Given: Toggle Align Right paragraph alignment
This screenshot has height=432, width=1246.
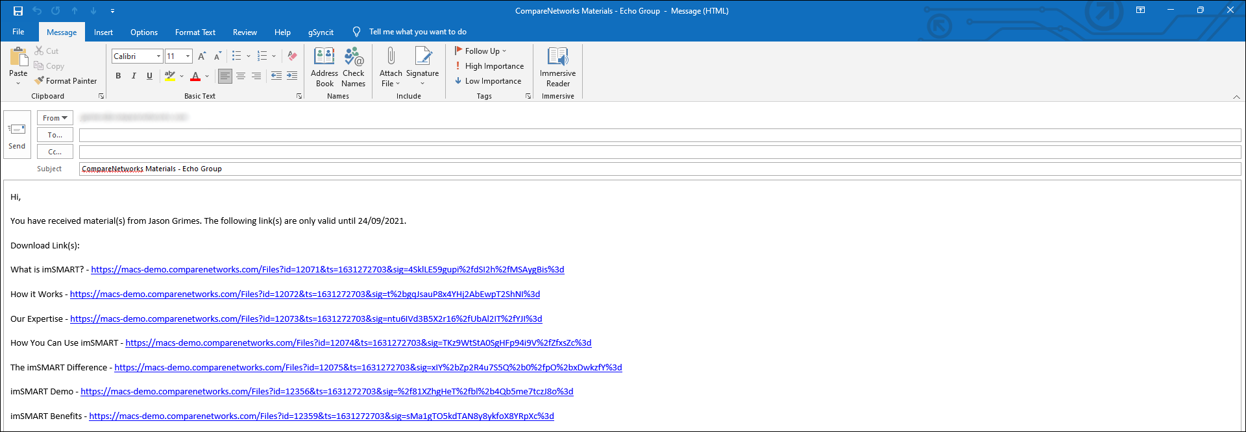Looking at the screenshot, I should (256, 76).
